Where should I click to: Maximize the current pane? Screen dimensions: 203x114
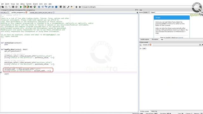61,7
